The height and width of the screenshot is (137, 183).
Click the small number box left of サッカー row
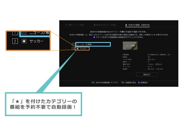tap(73, 48)
